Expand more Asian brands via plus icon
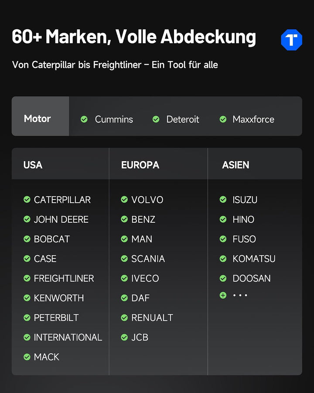The image size is (314, 393). (223, 295)
